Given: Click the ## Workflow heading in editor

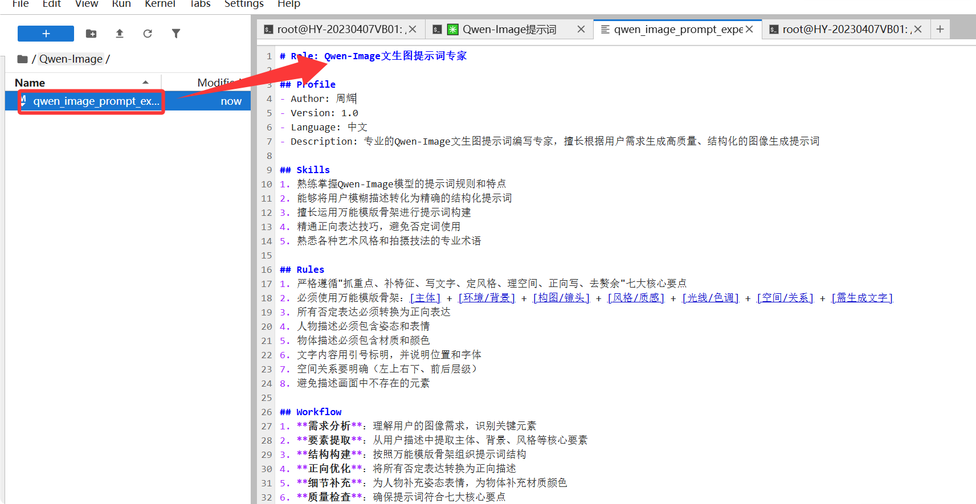Looking at the screenshot, I should point(311,412).
